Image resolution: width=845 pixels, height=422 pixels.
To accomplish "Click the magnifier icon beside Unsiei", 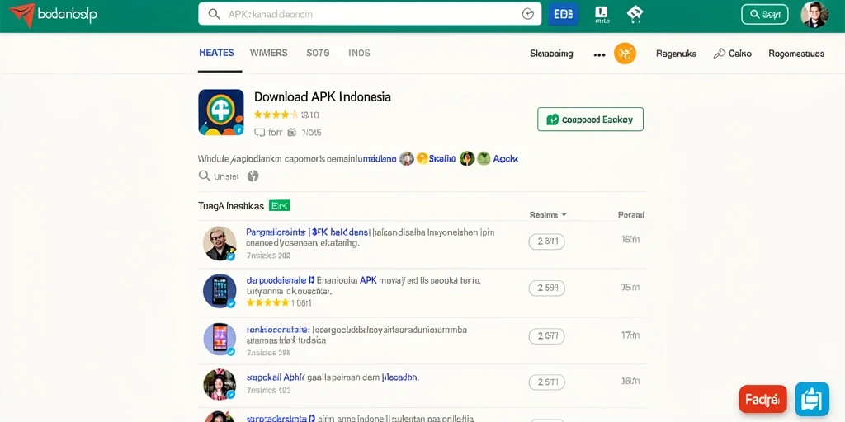I will 205,176.
